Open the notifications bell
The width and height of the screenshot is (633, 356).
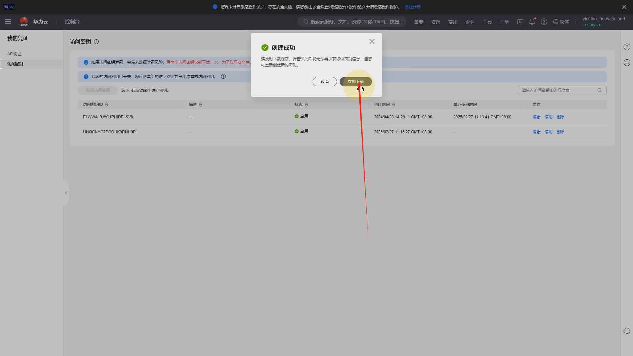tap(532, 22)
